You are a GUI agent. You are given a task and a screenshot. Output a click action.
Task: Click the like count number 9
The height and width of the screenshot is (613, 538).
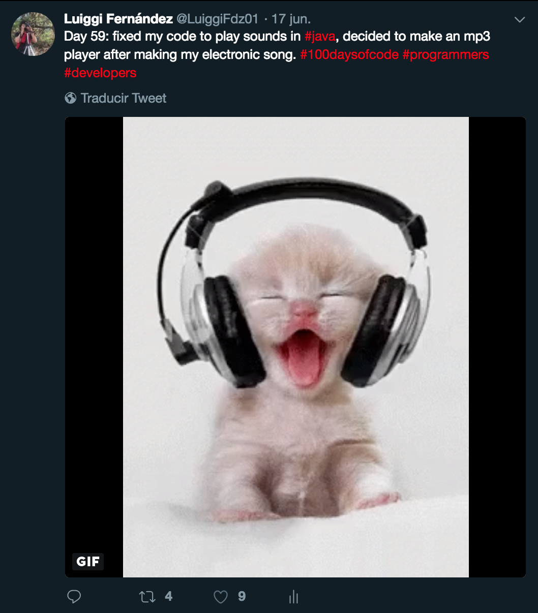[x=242, y=596]
